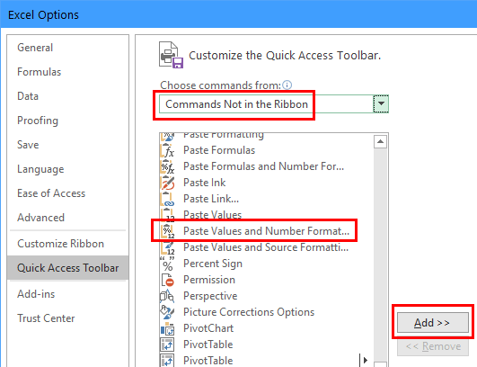Click the command list scroll up arrow
477x367 pixels.
380,141
